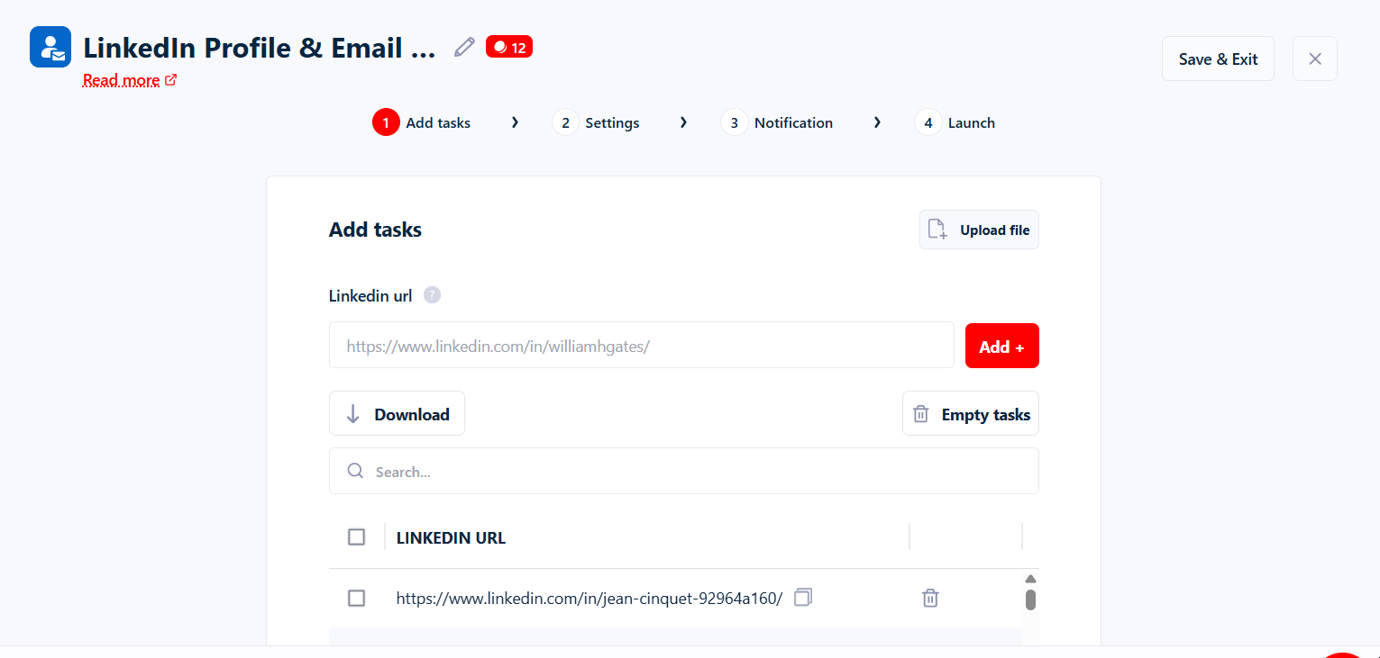
Task: Focus the Search tasks field
Action: (684, 471)
